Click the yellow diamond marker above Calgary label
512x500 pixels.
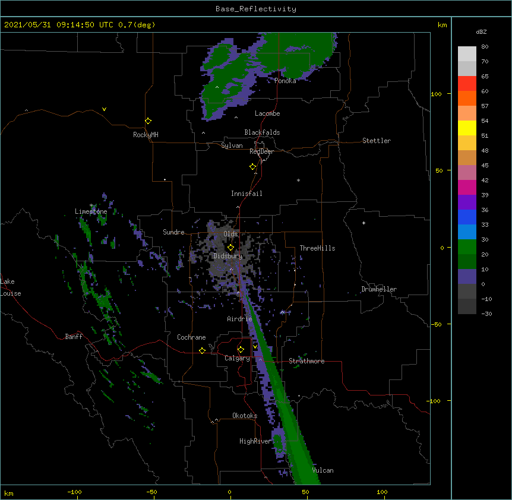tap(241, 350)
